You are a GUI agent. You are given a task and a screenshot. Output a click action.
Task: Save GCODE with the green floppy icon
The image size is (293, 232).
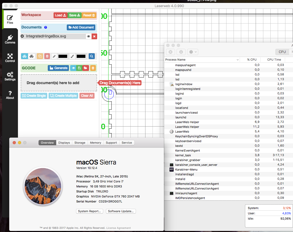(x=79, y=68)
